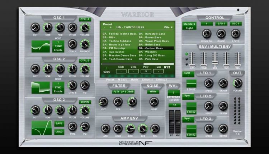Image resolution: width=269 pixels, height=154 pixels.
Task: Click the LFO 1 SPEED knob
Action: coord(209,83)
